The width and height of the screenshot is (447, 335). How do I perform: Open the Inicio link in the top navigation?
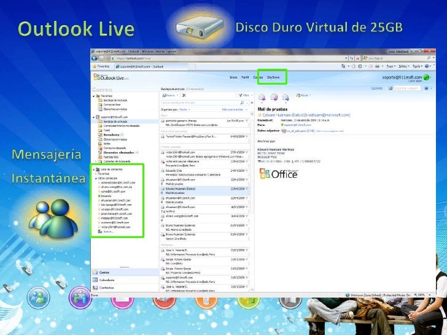click(233, 77)
